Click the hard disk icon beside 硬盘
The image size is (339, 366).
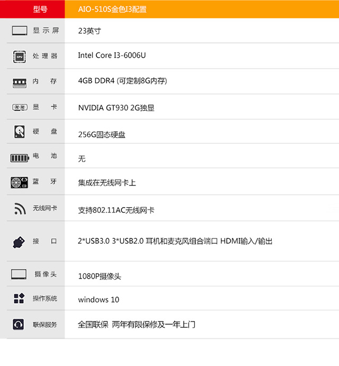[20, 132]
